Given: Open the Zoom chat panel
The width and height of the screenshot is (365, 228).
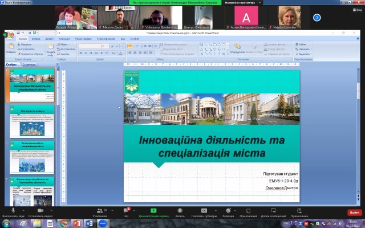Looking at the screenshot, I should tap(127, 211).
